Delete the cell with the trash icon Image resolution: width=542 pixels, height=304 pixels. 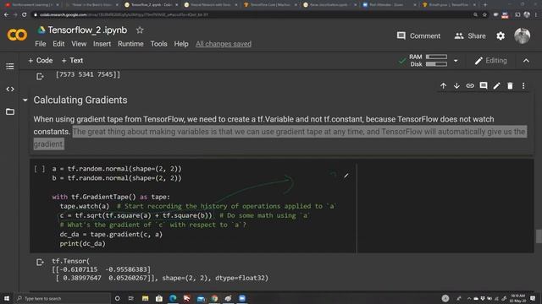coord(510,86)
